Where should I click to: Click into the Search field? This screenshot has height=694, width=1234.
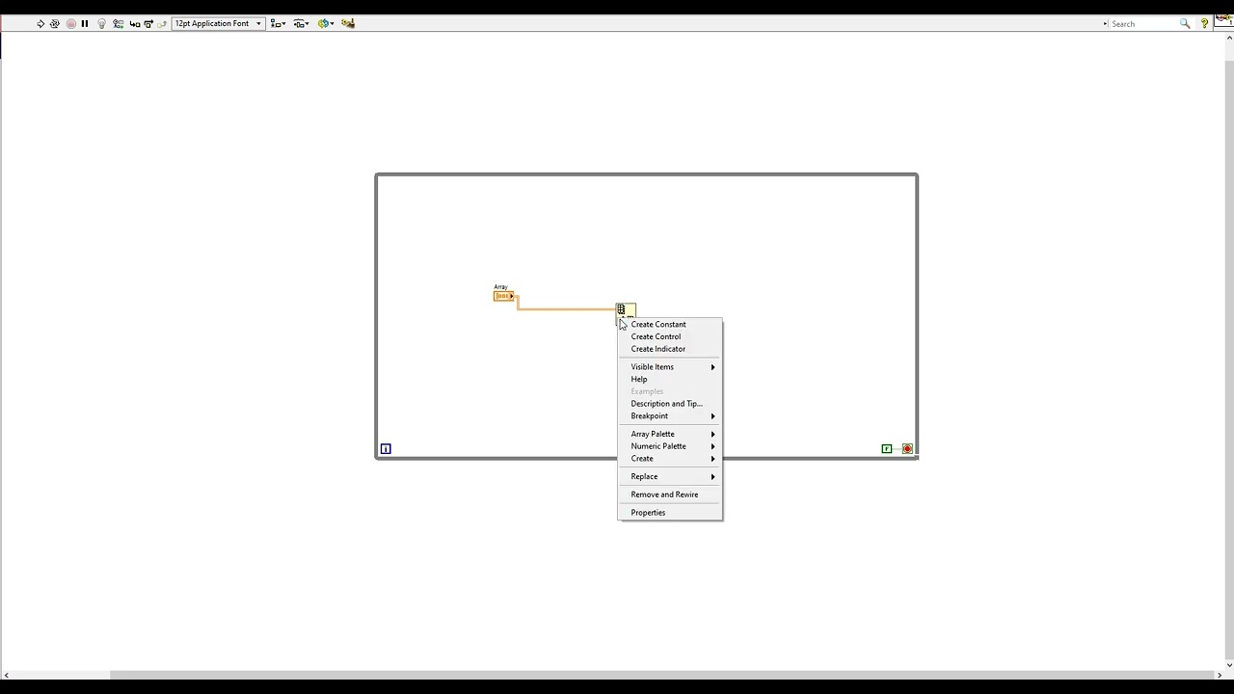click(1143, 23)
